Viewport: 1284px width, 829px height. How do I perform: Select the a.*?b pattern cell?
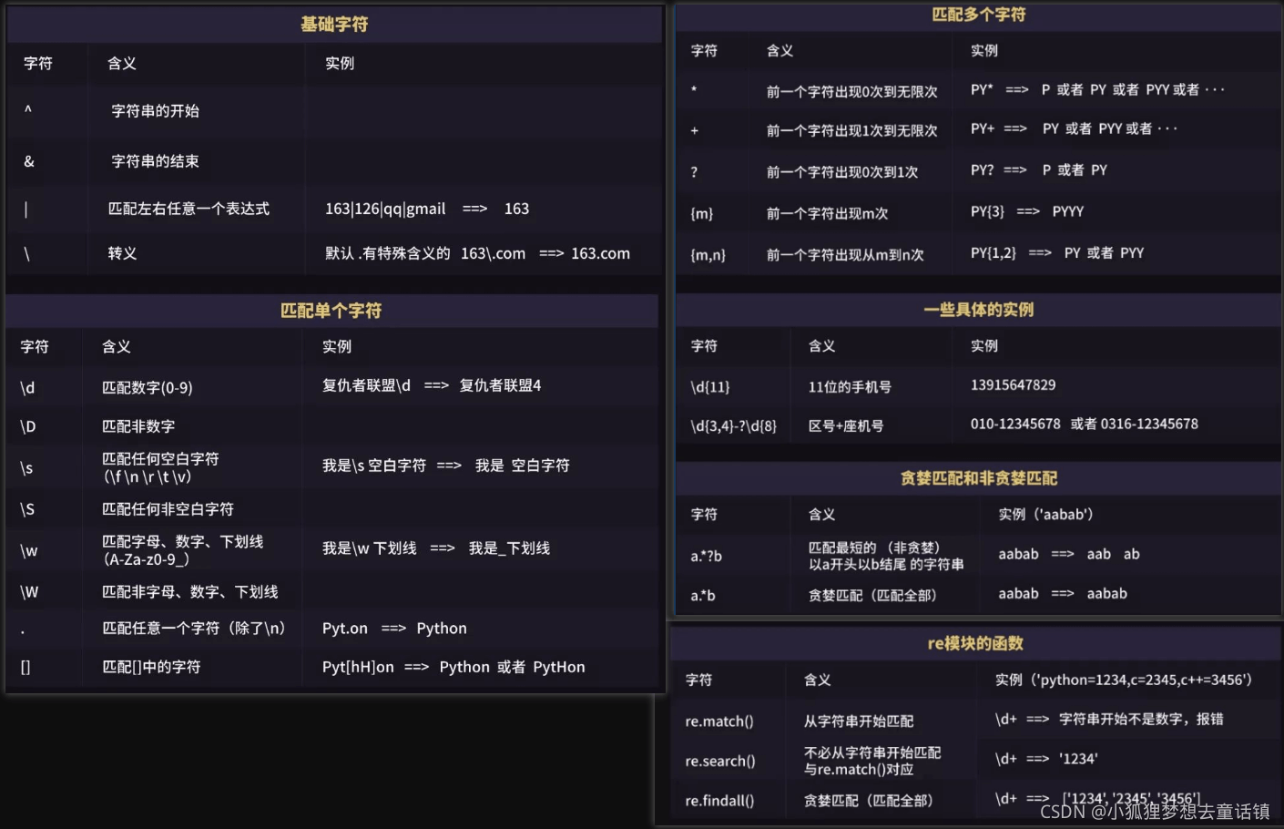pyautogui.click(x=706, y=556)
